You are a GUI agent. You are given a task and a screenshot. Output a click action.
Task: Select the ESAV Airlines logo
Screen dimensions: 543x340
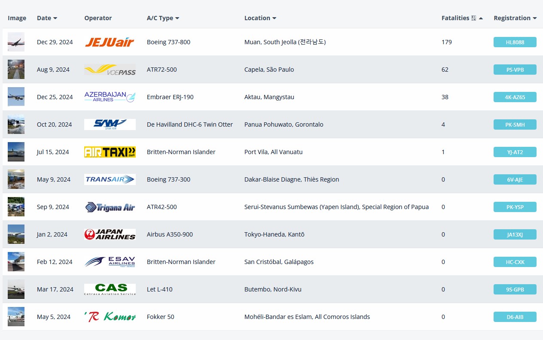pyautogui.click(x=110, y=262)
